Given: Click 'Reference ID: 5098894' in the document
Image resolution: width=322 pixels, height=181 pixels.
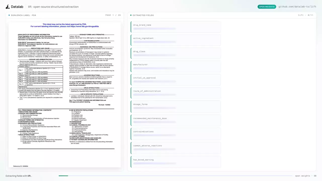Looking at the screenshot, I should click(21, 166).
